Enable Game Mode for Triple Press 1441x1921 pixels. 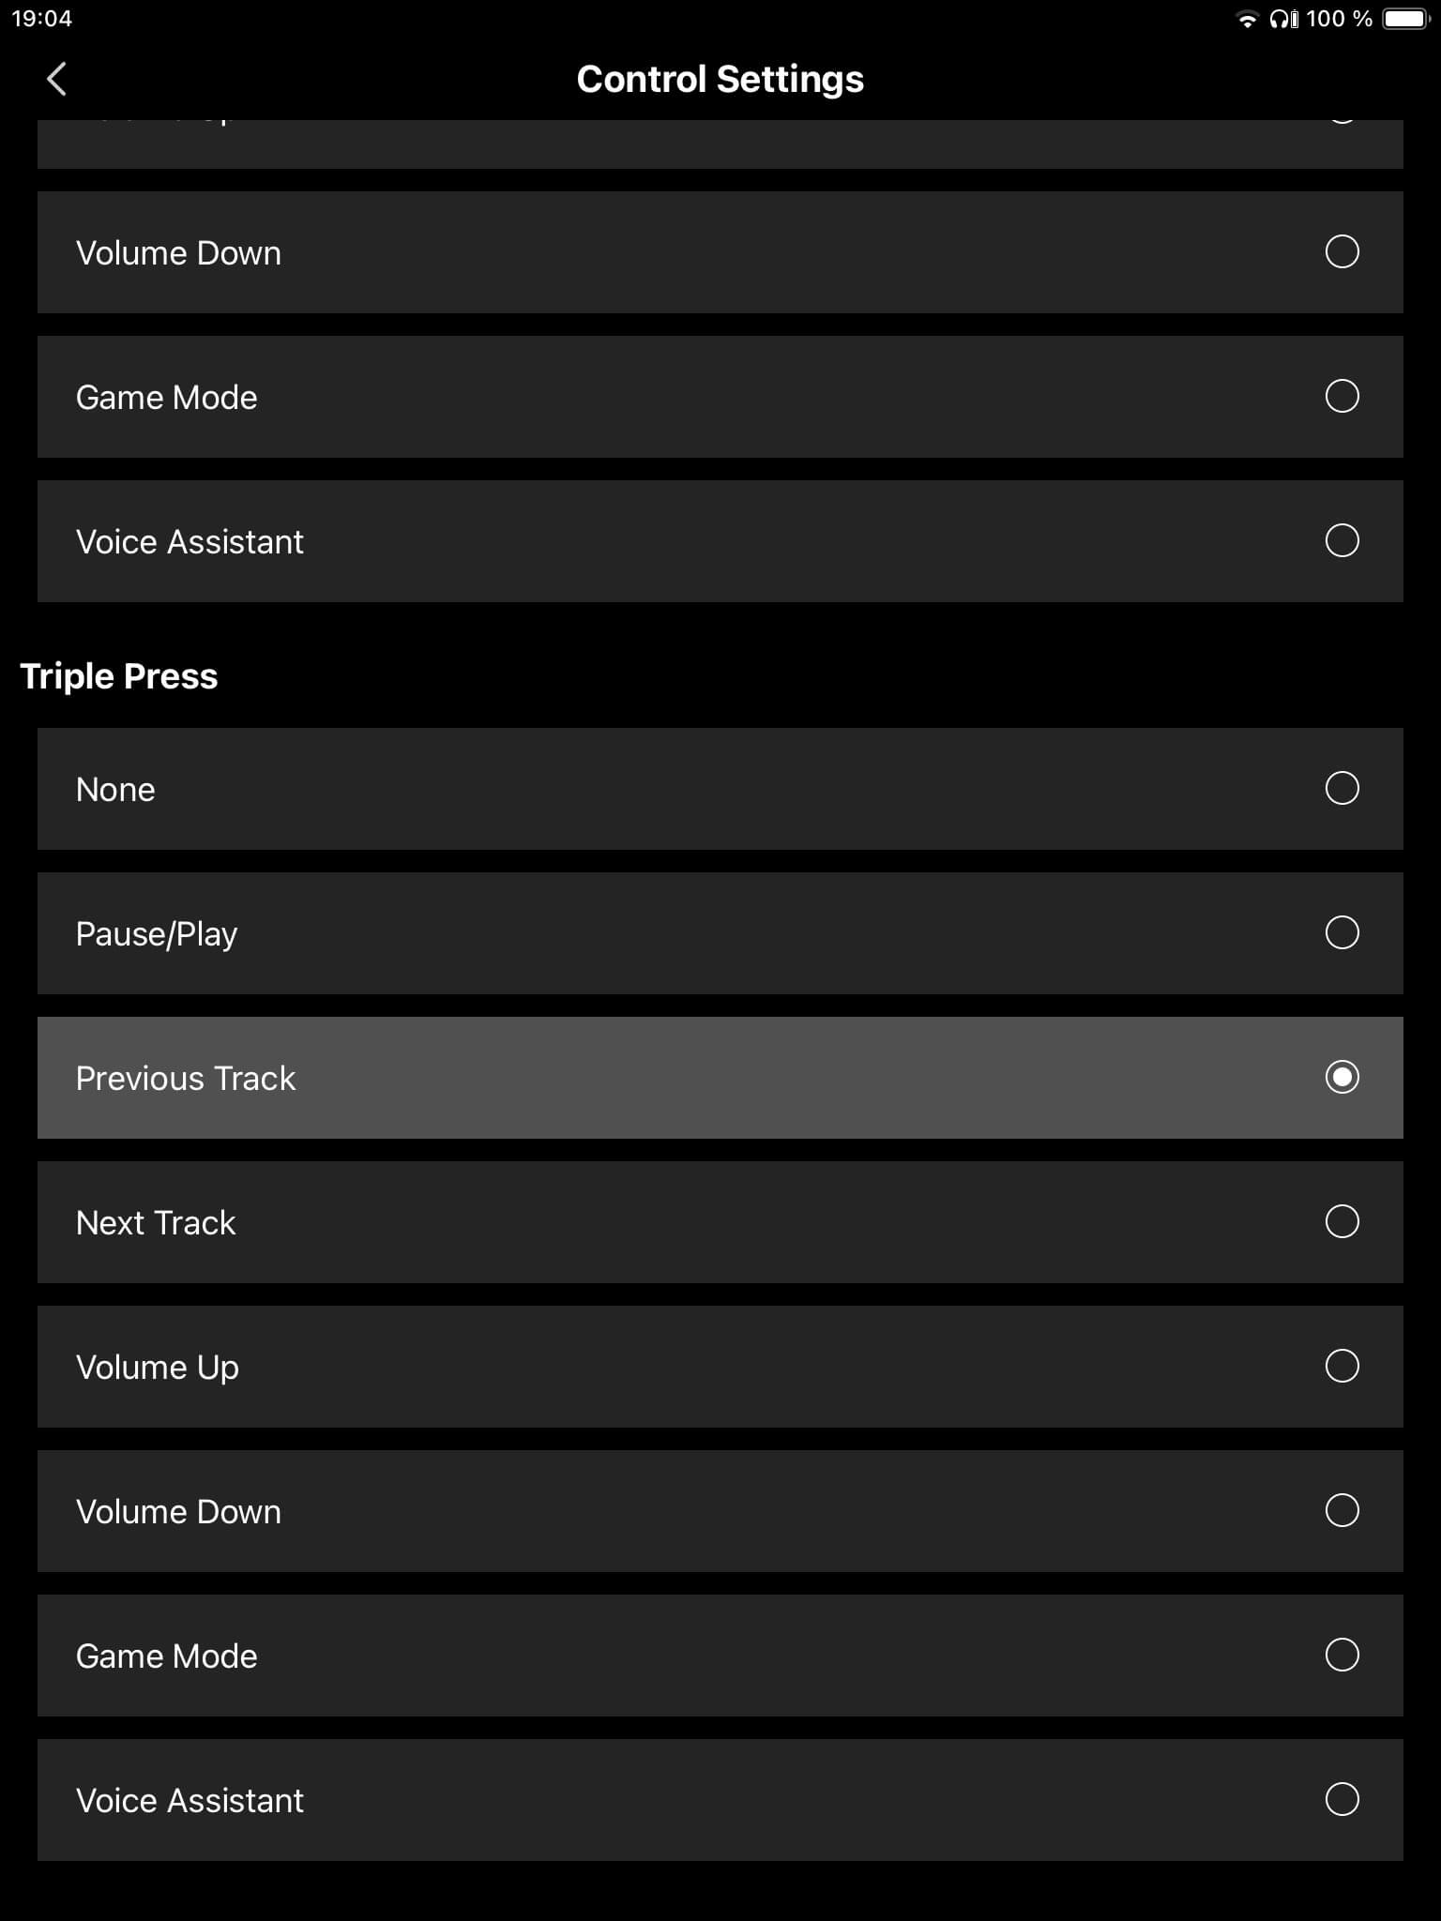(x=1342, y=1656)
